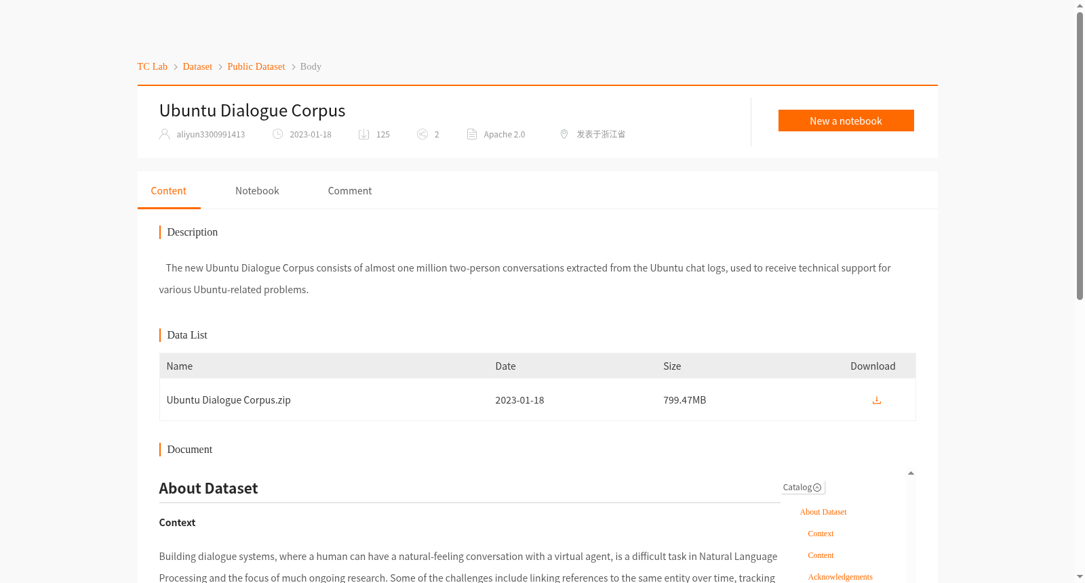Screen dimensions: 1085x583
Task: Click the Description section heading
Action: [193, 232]
